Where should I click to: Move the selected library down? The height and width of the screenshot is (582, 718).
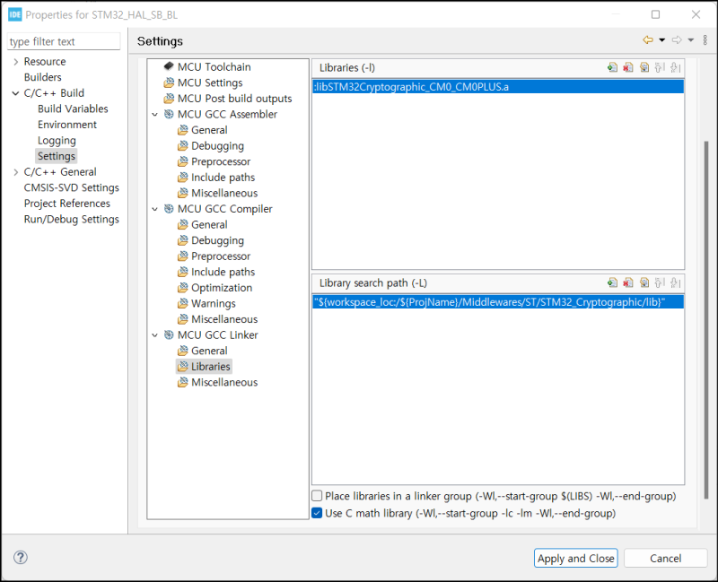tap(673, 67)
